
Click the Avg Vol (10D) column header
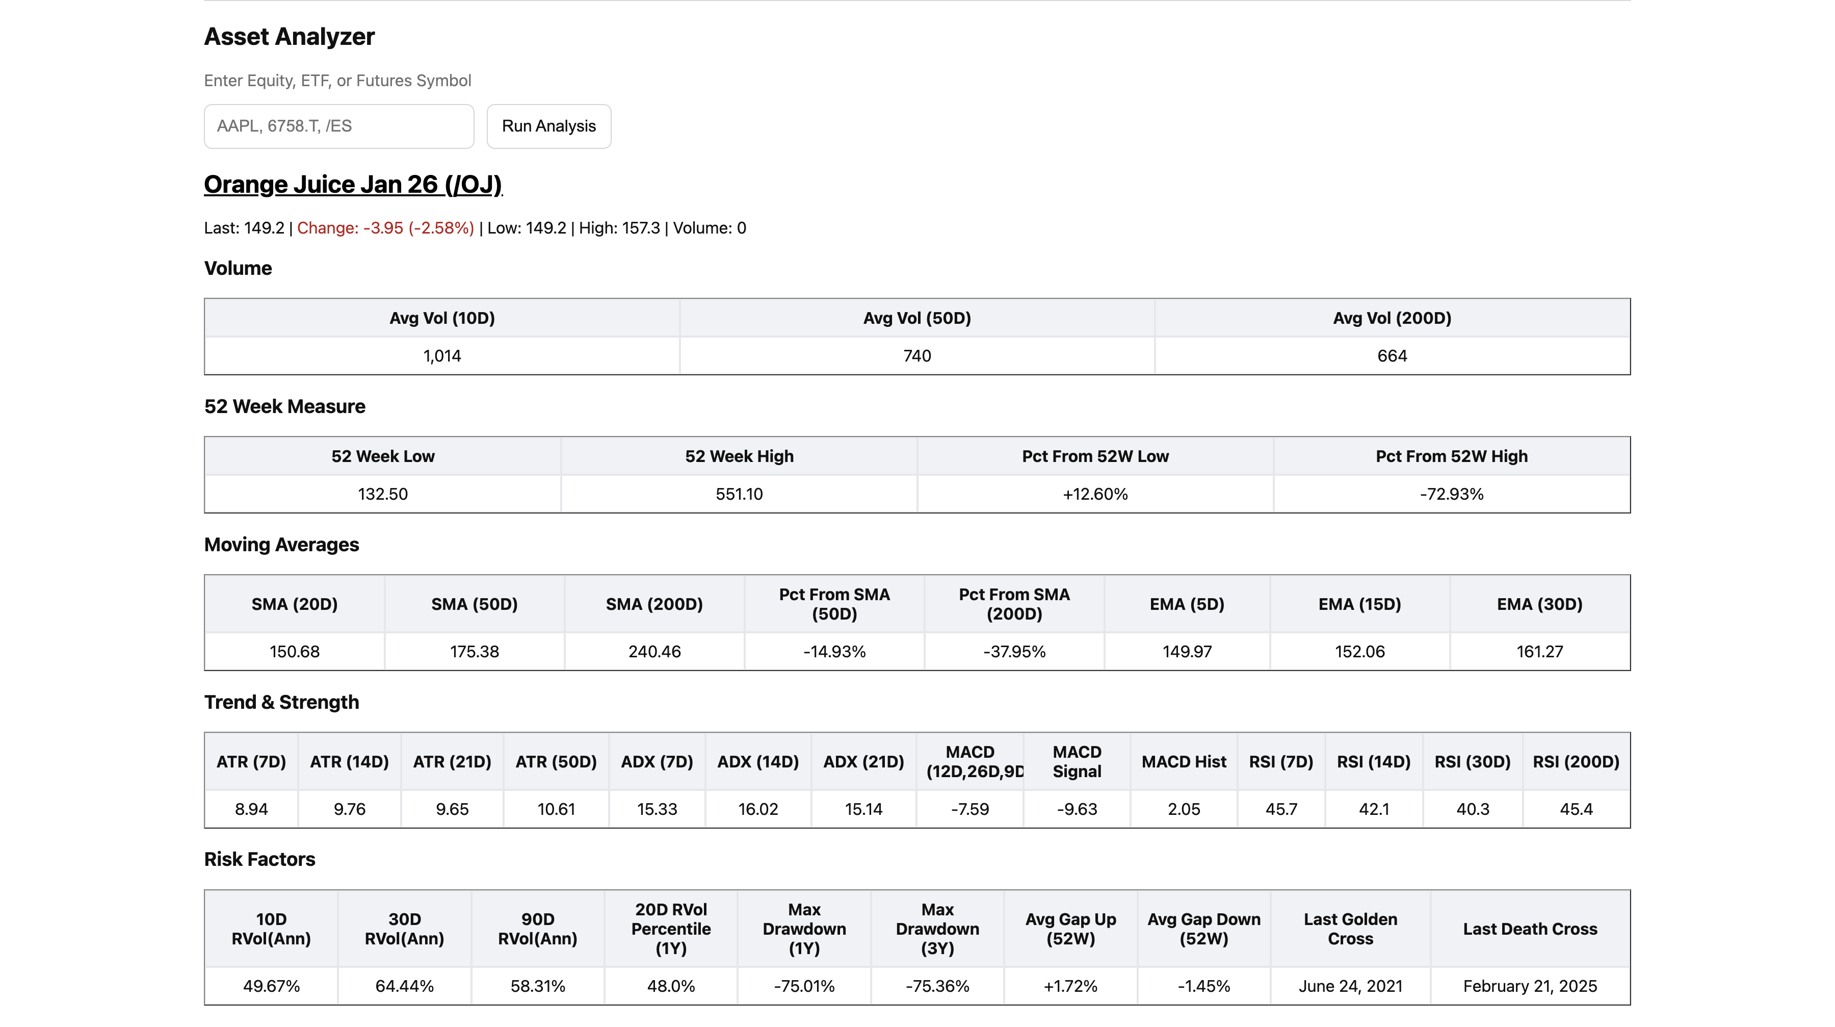(x=441, y=319)
